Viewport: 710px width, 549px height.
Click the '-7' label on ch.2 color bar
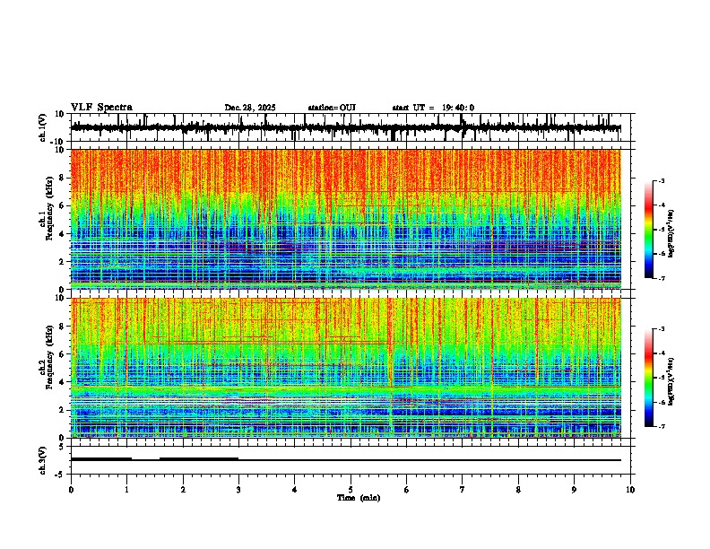[x=662, y=426]
